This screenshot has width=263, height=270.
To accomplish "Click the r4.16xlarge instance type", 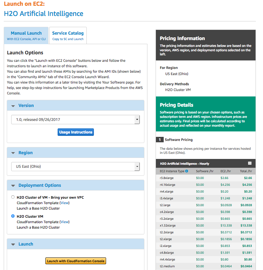I will pyautogui.click(x=167, y=185).
